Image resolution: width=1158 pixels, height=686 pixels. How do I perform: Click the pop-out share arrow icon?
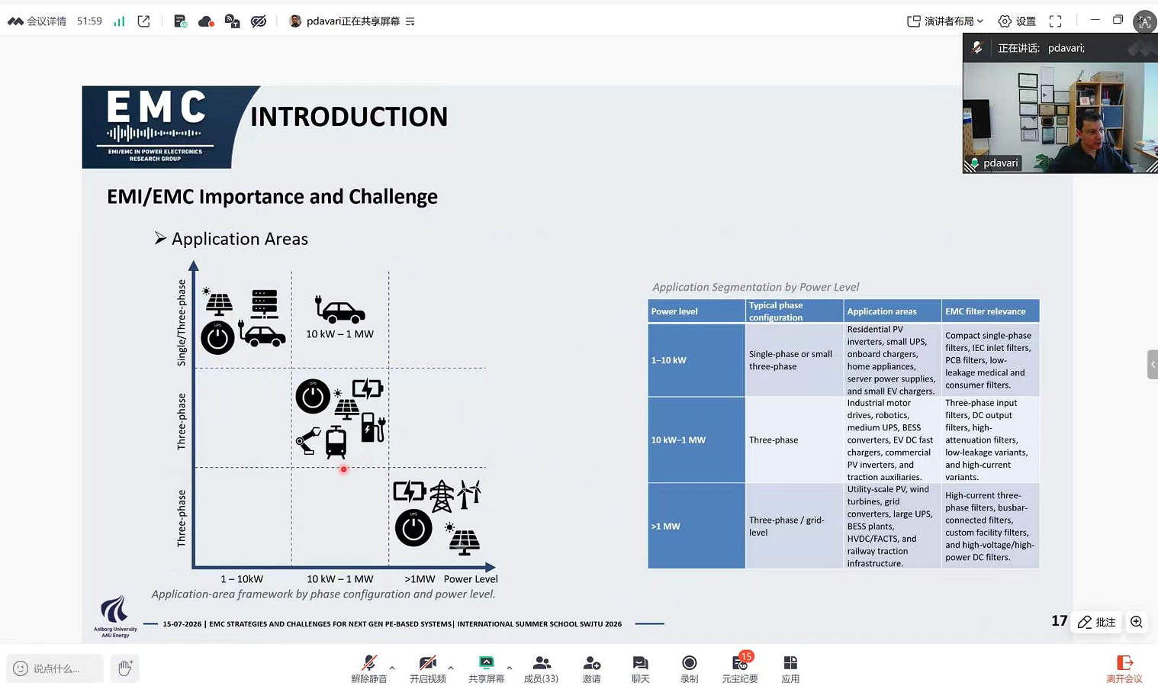[x=143, y=21]
